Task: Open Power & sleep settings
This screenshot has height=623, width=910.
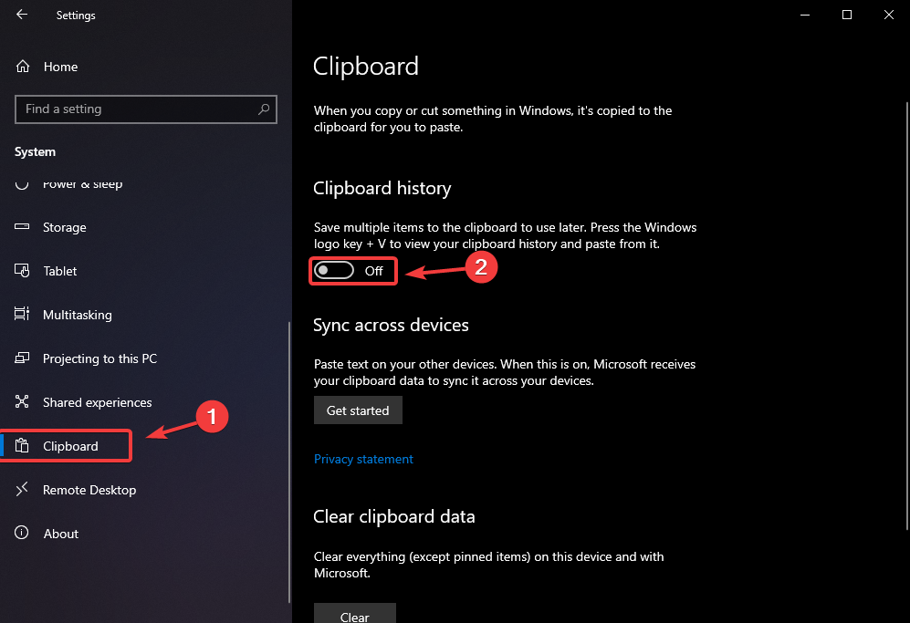Action: pyautogui.click(x=82, y=183)
